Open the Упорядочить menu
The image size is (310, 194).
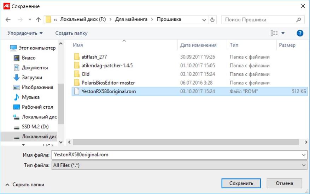click(x=25, y=33)
